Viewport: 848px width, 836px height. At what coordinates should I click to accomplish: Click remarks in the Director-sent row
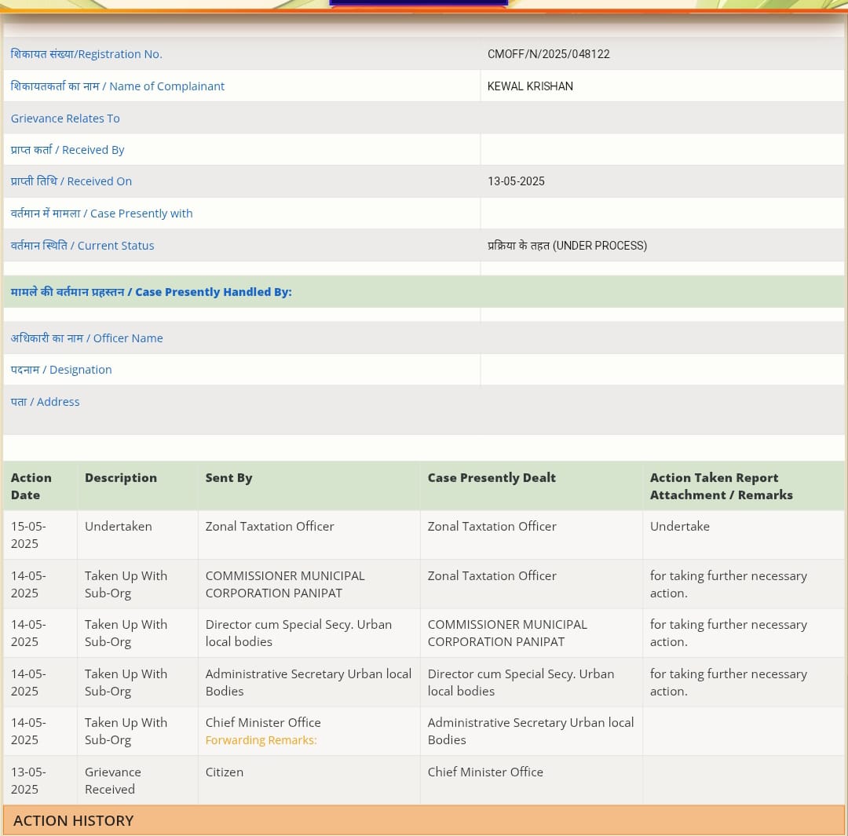(729, 633)
